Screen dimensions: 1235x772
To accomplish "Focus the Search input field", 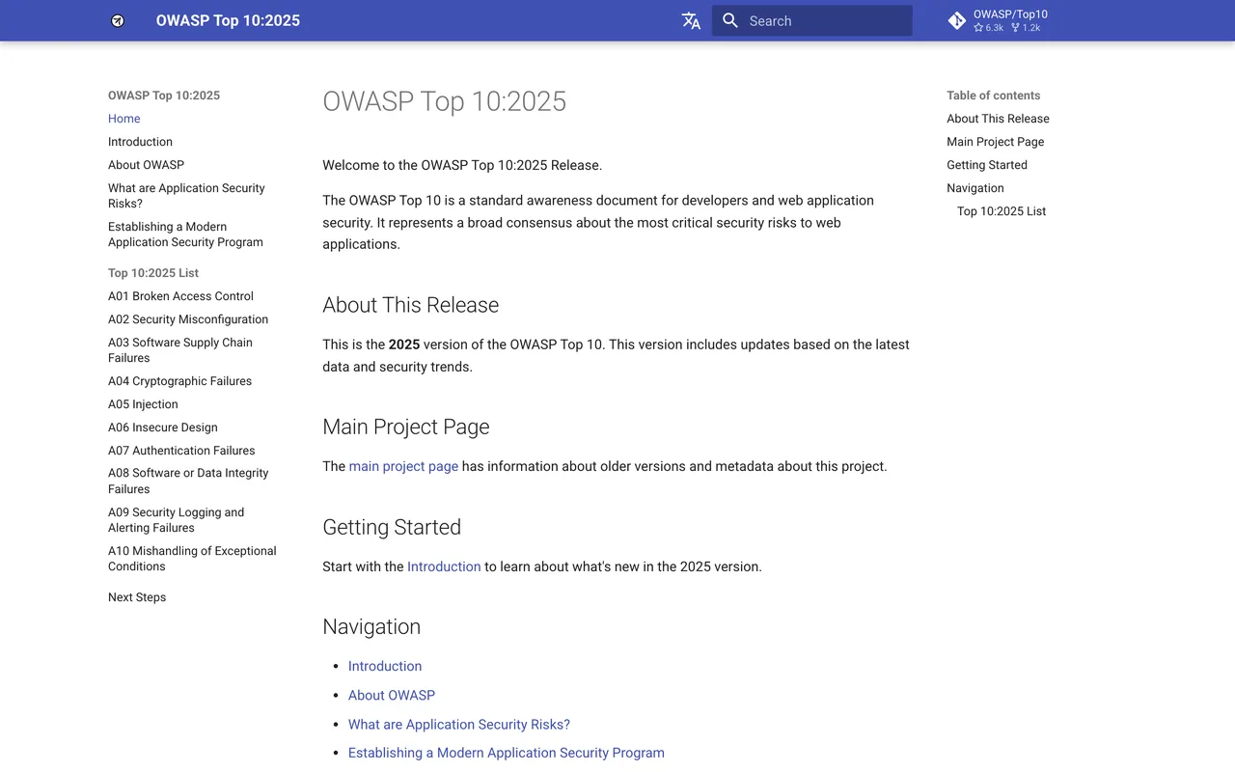I will (812, 20).
